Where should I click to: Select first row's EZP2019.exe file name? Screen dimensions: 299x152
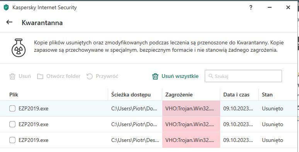[34, 108]
